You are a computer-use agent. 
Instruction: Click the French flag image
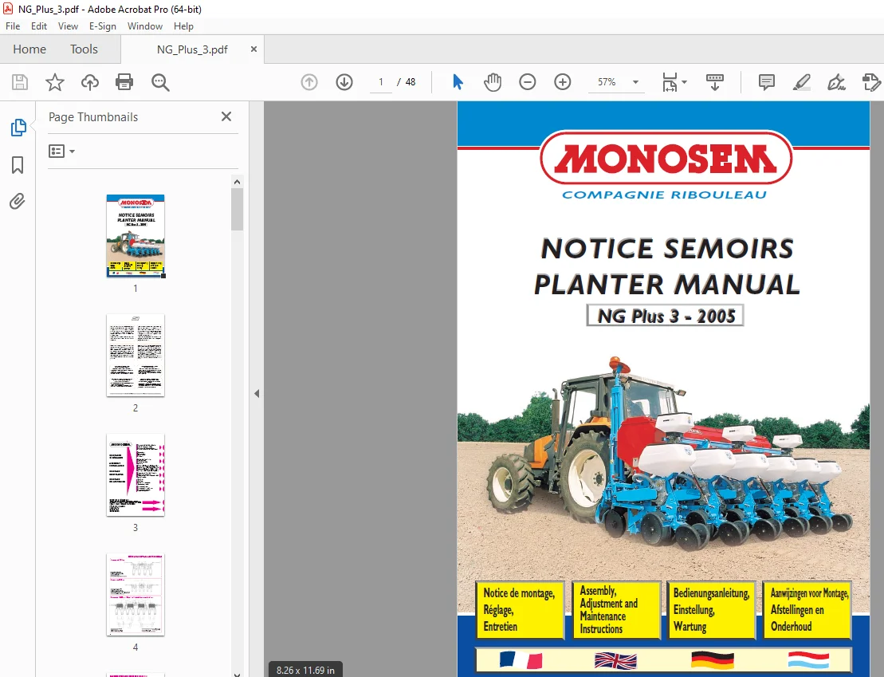(x=521, y=659)
